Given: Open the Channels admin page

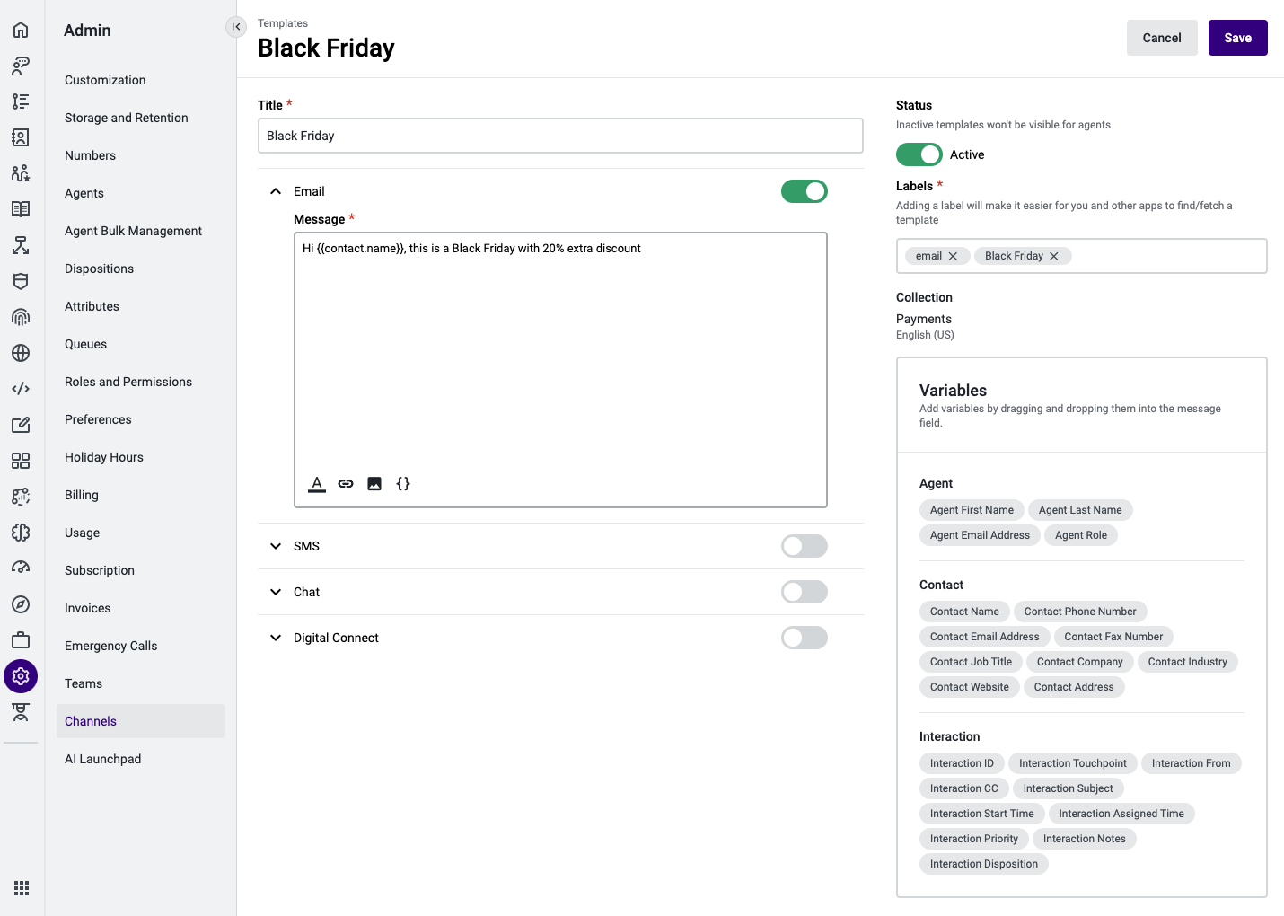Looking at the screenshot, I should [x=90, y=720].
